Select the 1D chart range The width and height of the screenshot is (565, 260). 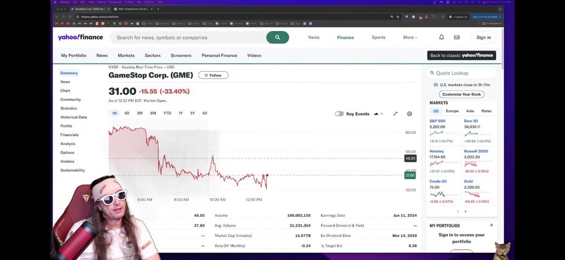(x=114, y=113)
